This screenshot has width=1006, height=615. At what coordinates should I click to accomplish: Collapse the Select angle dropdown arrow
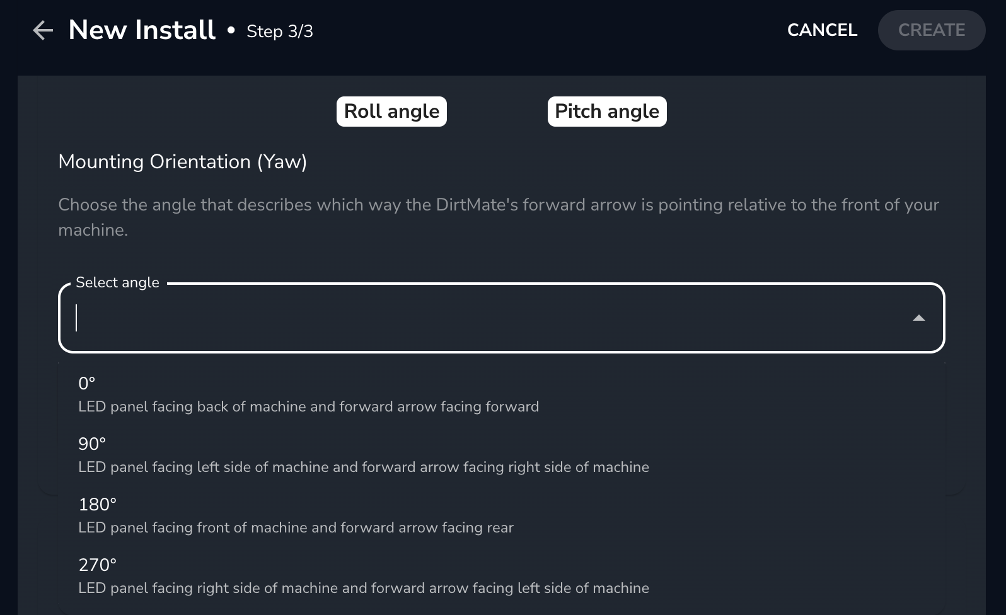coord(918,318)
